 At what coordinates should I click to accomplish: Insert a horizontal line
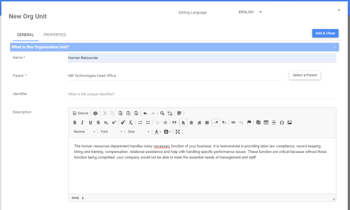coord(274,122)
